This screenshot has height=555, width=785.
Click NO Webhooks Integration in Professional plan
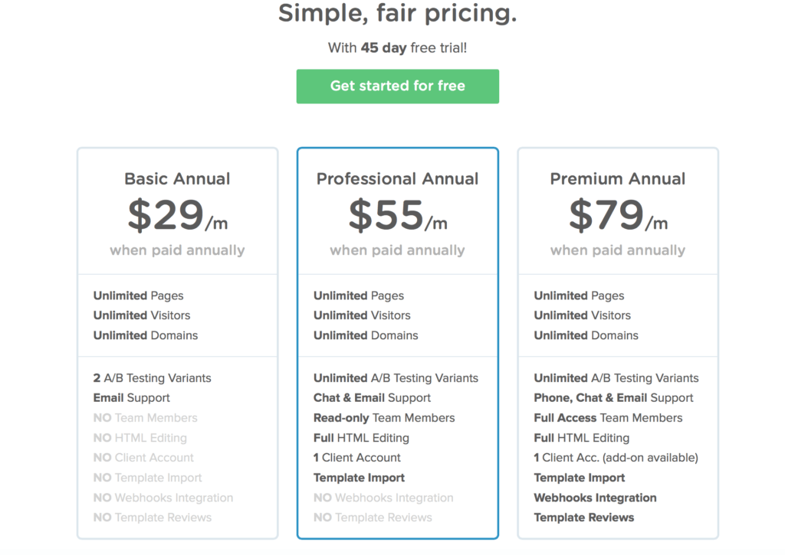[x=383, y=498]
